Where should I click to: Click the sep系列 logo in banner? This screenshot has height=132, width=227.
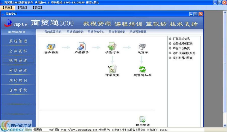click(x=16, y=23)
